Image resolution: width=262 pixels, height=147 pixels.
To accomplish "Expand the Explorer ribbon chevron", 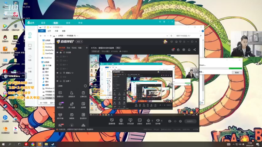I will (x=200, y=31).
